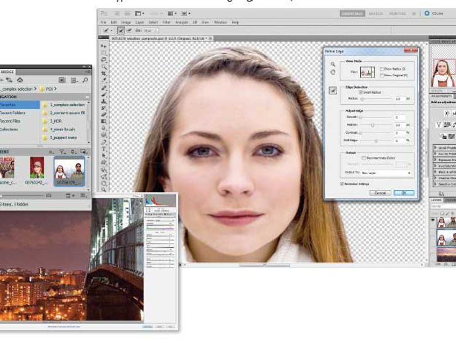This screenshot has width=456, height=343.
Task: Toggle the Smart Radius checkbox
Action: point(361,93)
